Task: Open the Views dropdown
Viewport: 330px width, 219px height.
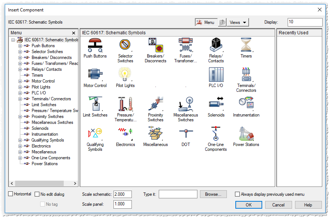Action: coord(238,22)
